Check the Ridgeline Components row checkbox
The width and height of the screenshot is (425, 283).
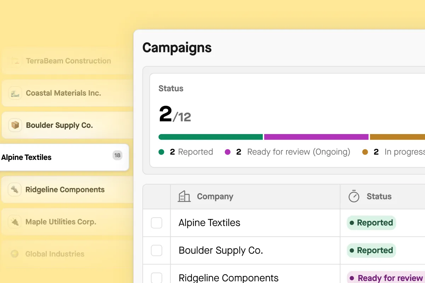pos(157,278)
